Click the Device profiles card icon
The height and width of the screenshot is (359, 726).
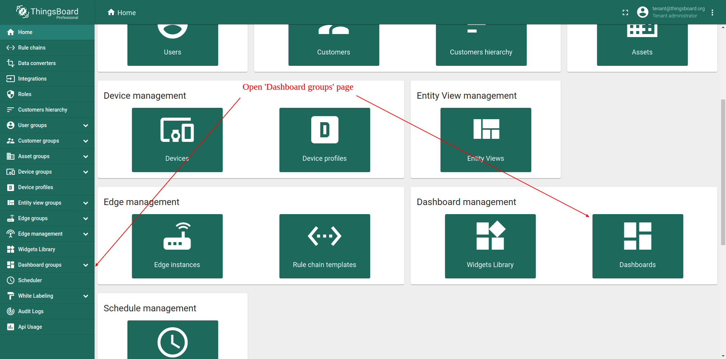tap(324, 130)
